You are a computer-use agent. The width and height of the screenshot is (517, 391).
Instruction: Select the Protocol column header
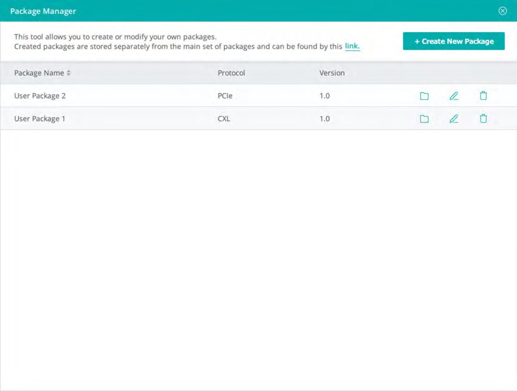(231, 73)
